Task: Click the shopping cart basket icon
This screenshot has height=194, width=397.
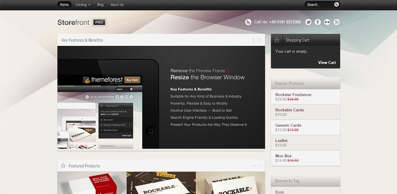Action: click(x=277, y=40)
